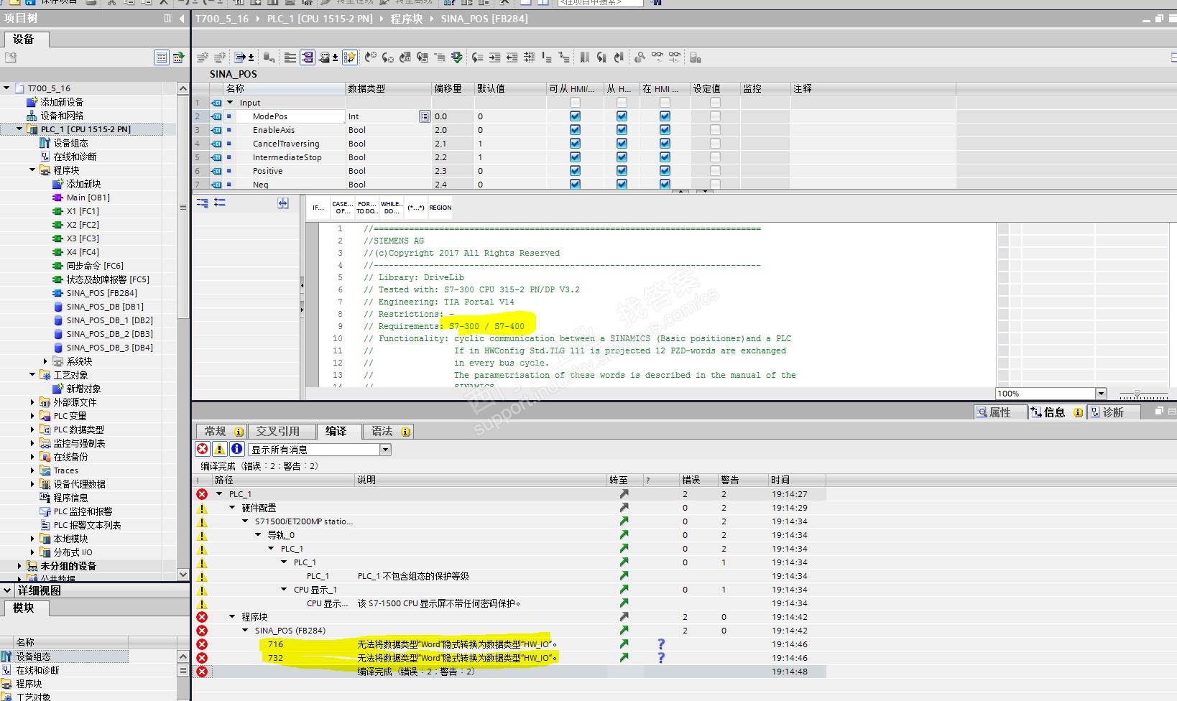Click the red error filter icon
1177x701 pixels.
tap(203, 449)
